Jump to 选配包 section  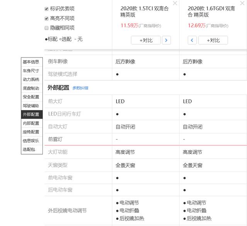point(32,150)
